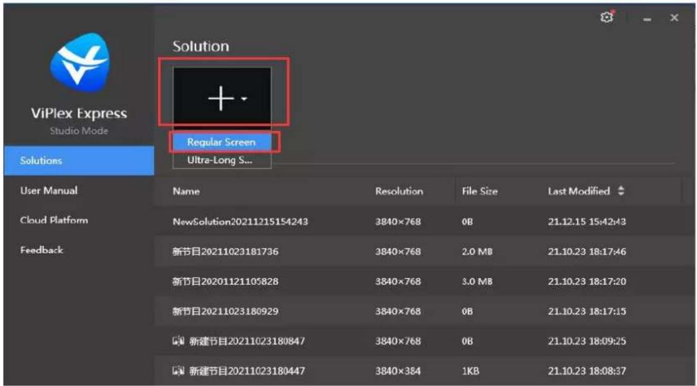The height and width of the screenshot is (386, 697).
Task: Click the ViPlex Express logo
Action: click(x=79, y=62)
